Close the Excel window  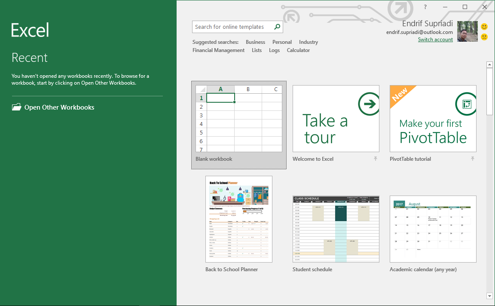tap(485, 7)
